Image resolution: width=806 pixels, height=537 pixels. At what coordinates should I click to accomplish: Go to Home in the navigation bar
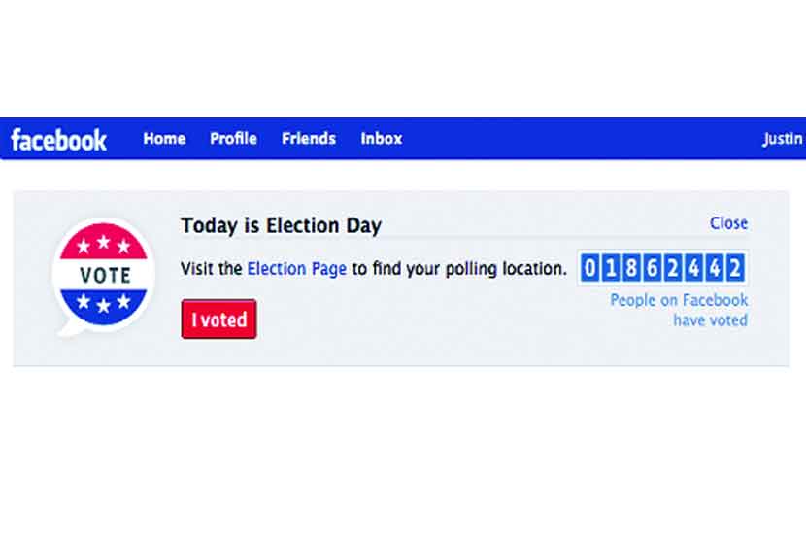click(x=164, y=139)
